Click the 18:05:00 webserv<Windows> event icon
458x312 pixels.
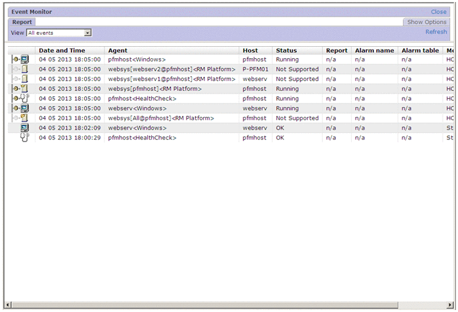(x=21, y=108)
